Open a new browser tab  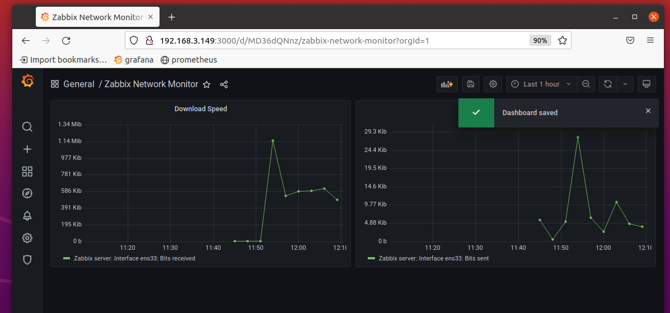[171, 17]
